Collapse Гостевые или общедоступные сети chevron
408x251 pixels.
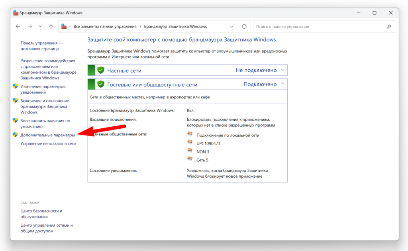click(283, 84)
